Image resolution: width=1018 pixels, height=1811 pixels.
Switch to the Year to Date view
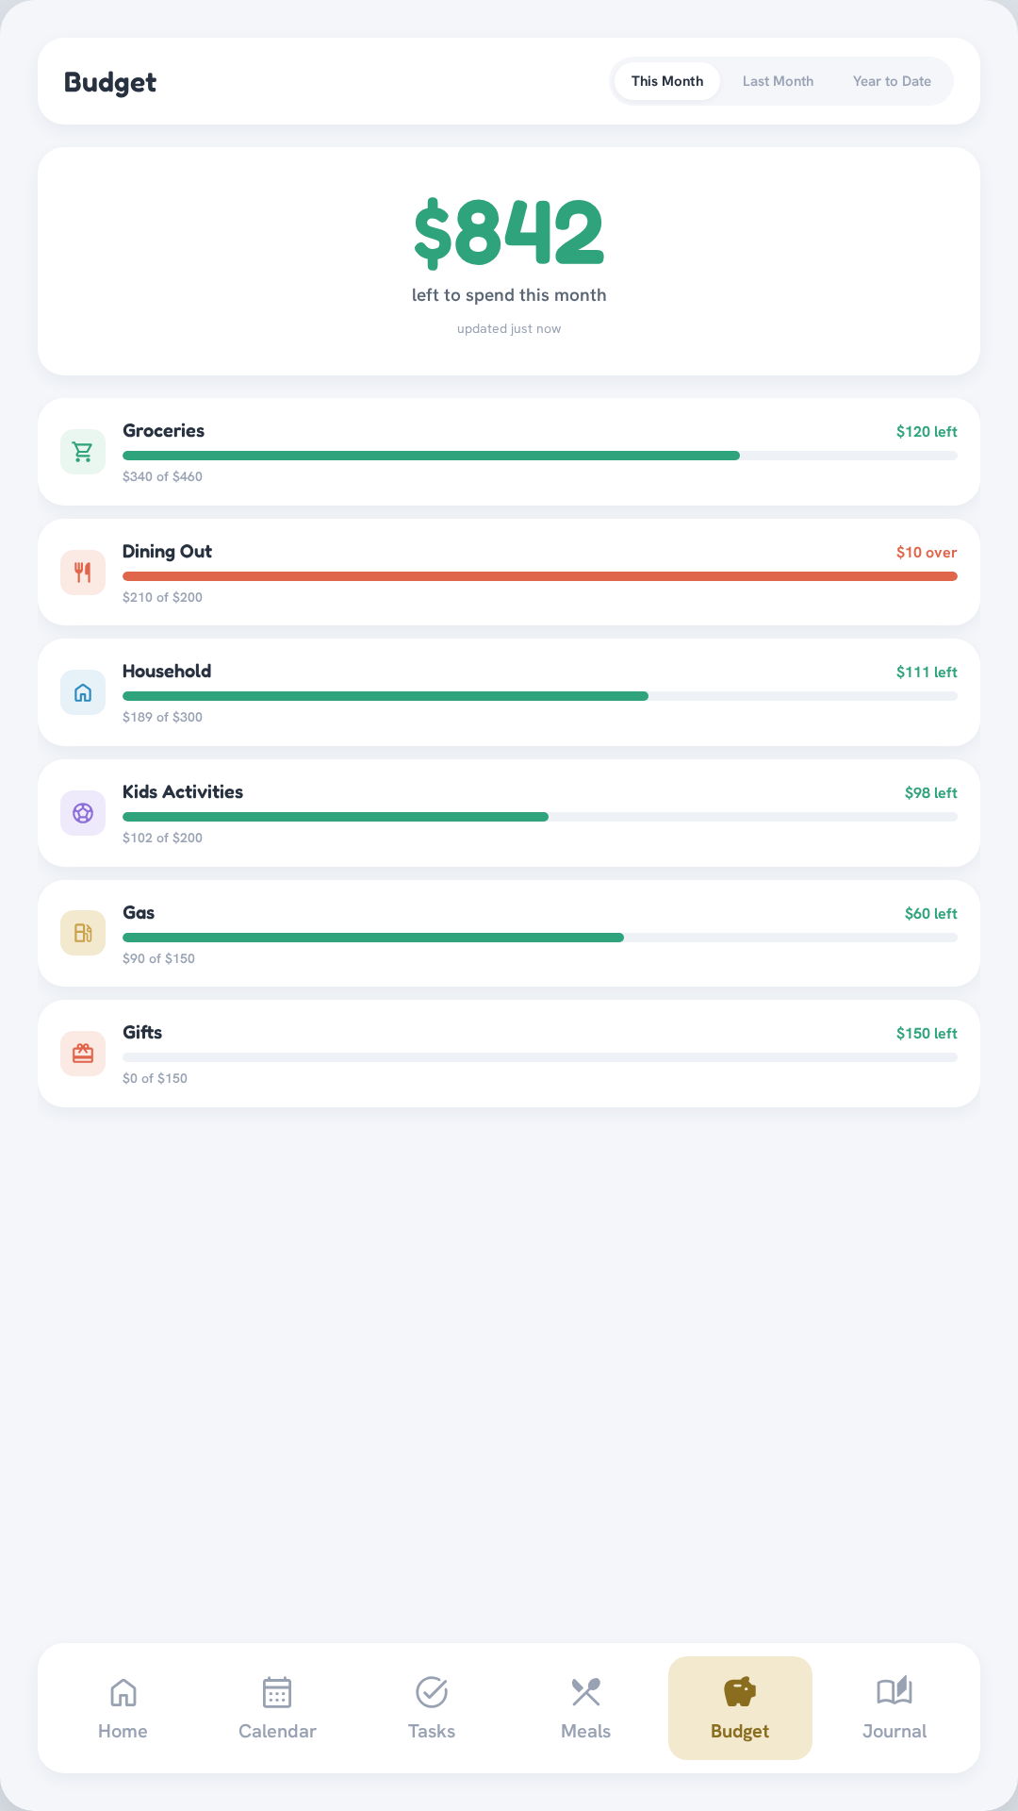pos(892,81)
